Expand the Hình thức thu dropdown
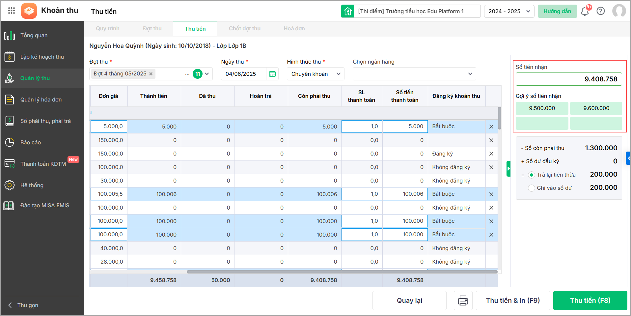Viewport: 631px width, 316px height. point(315,74)
